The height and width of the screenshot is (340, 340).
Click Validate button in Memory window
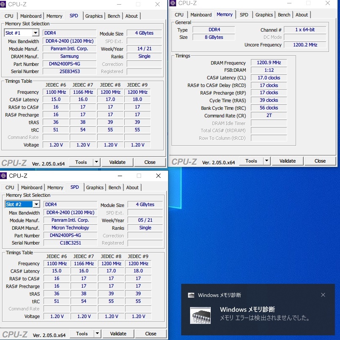288,161
